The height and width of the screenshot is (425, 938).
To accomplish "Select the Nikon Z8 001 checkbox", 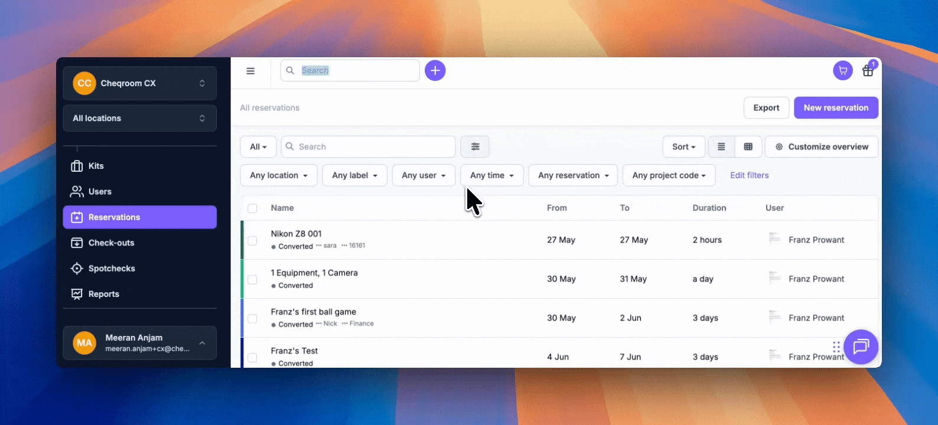I will [252, 240].
